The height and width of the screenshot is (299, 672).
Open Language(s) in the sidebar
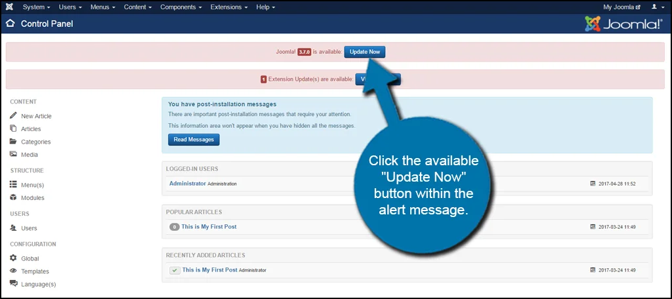39,285
